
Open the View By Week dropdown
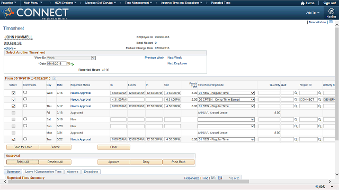71,58
